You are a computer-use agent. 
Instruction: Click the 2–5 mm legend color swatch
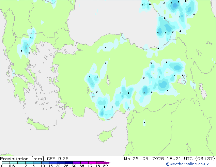[x=29, y=163]
